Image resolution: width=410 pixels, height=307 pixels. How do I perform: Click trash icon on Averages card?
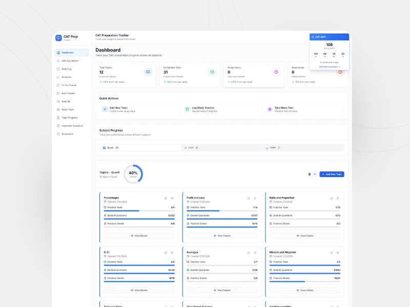pyautogui.click(x=255, y=253)
